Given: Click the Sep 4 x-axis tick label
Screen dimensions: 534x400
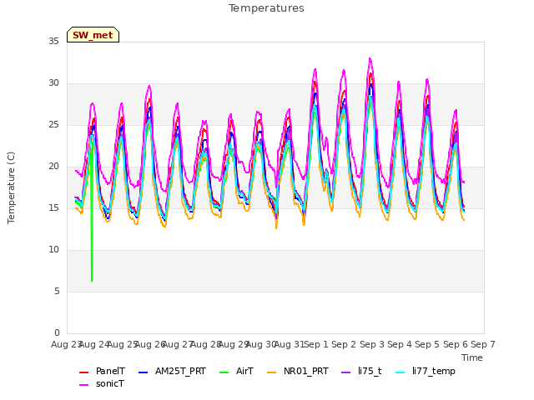Looking at the screenshot, I should point(400,344).
